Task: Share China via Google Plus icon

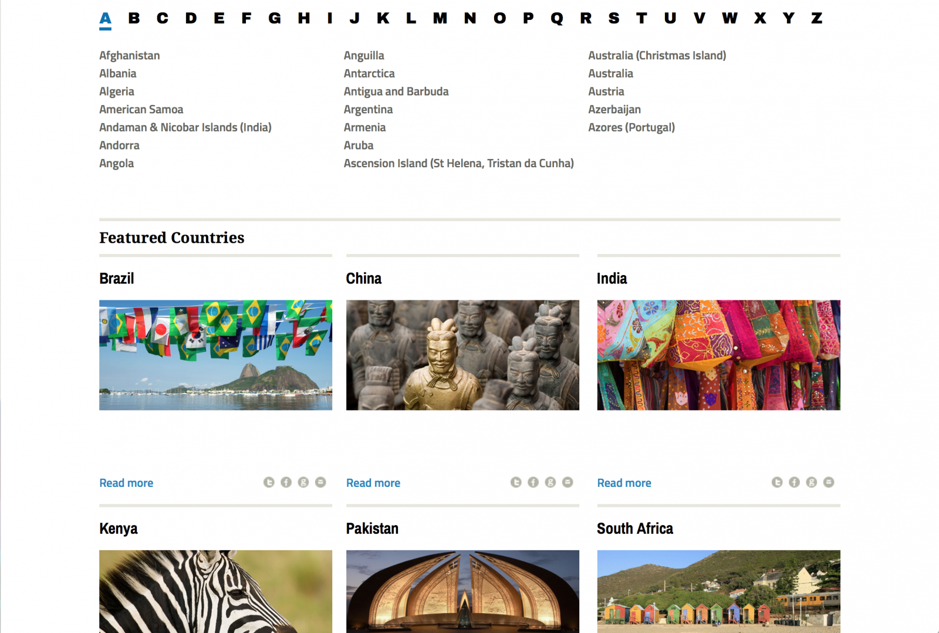Action: pyautogui.click(x=550, y=482)
